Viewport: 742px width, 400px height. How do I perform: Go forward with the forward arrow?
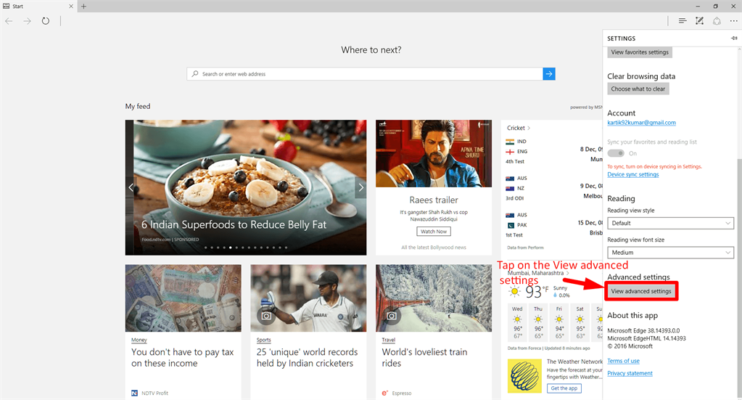click(x=27, y=21)
